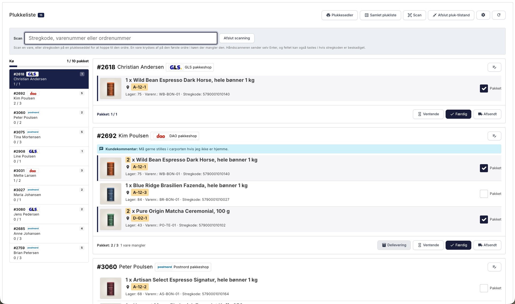Click the D-02-1 location pin for Matcha
This screenshot has width=515, height=304.
(x=128, y=218)
